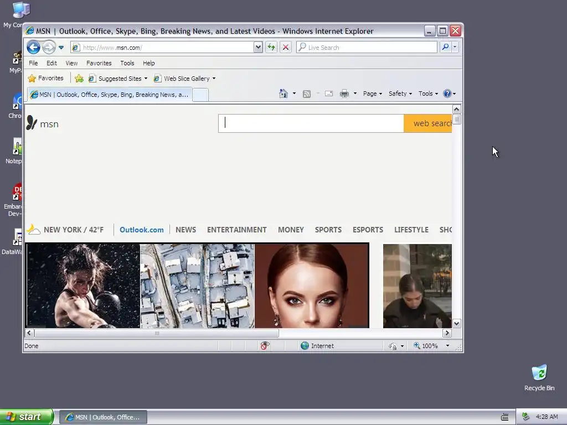Open the Recycle Bin desktop icon
The height and width of the screenshot is (425, 567).
[539, 378]
